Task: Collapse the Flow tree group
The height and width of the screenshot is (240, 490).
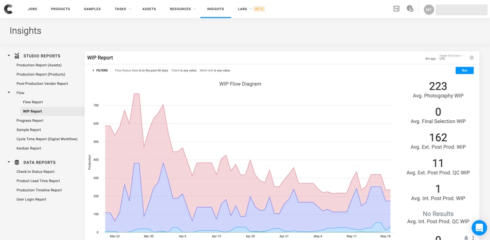Action: tap(9, 93)
